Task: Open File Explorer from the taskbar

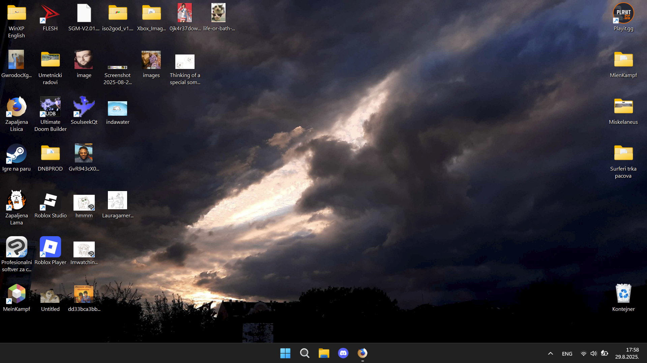Action: pyautogui.click(x=324, y=353)
